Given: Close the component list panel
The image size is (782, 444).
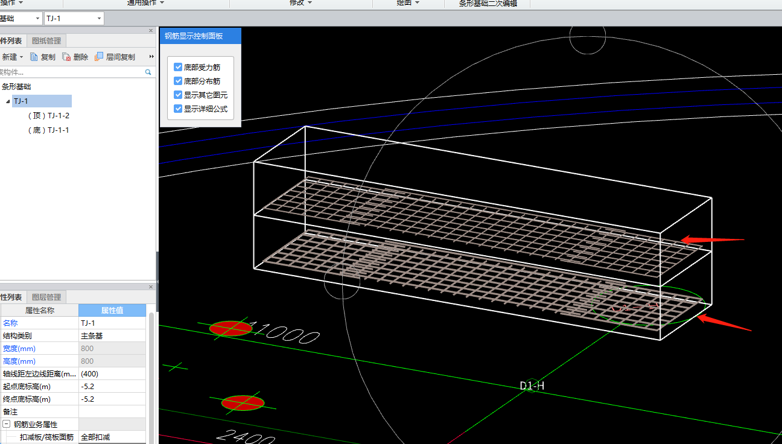Looking at the screenshot, I should [151, 30].
